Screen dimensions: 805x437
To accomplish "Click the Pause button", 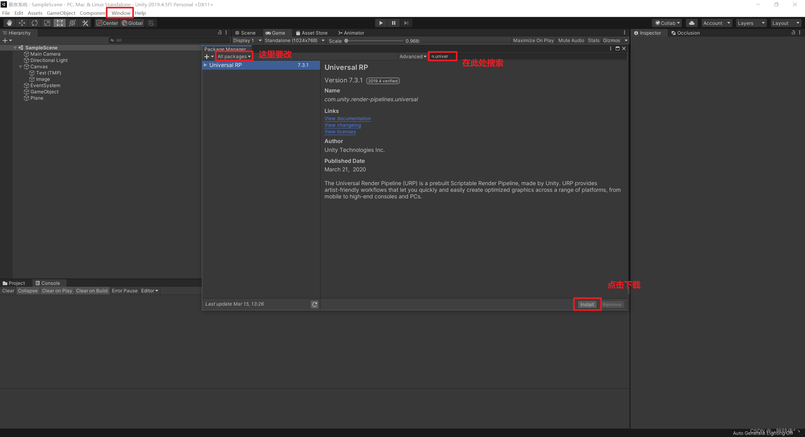I will 393,23.
